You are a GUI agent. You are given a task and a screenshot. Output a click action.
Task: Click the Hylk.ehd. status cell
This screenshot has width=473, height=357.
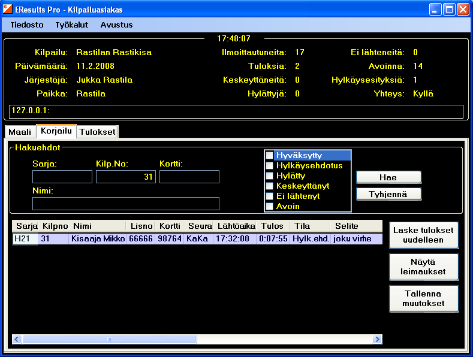click(310, 238)
